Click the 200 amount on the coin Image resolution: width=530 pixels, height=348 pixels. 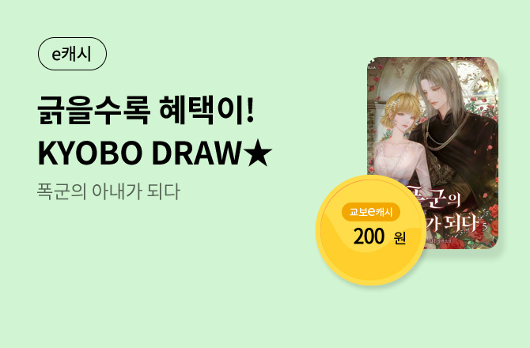(x=369, y=236)
